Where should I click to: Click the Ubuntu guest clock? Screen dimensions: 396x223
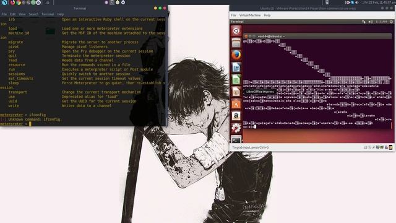381,22
